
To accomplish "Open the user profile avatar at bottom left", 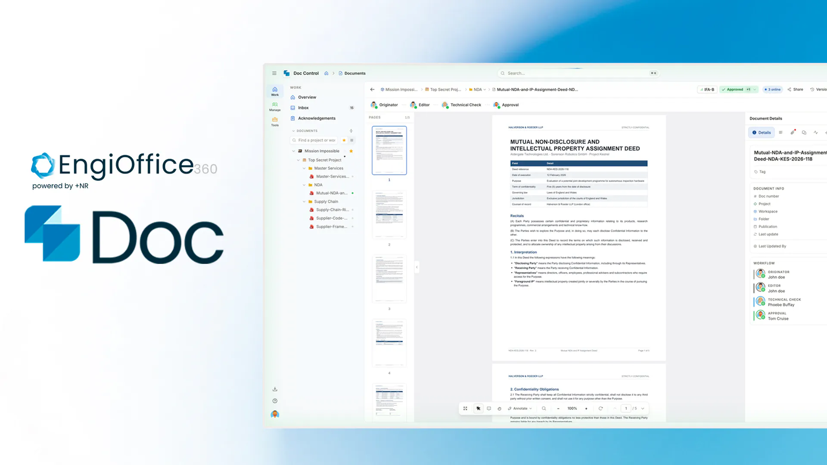I will pyautogui.click(x=275, y=414).
